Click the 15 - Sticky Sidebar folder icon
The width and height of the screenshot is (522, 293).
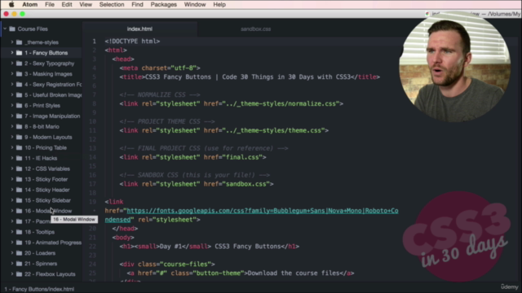click(x=19, y=200)
